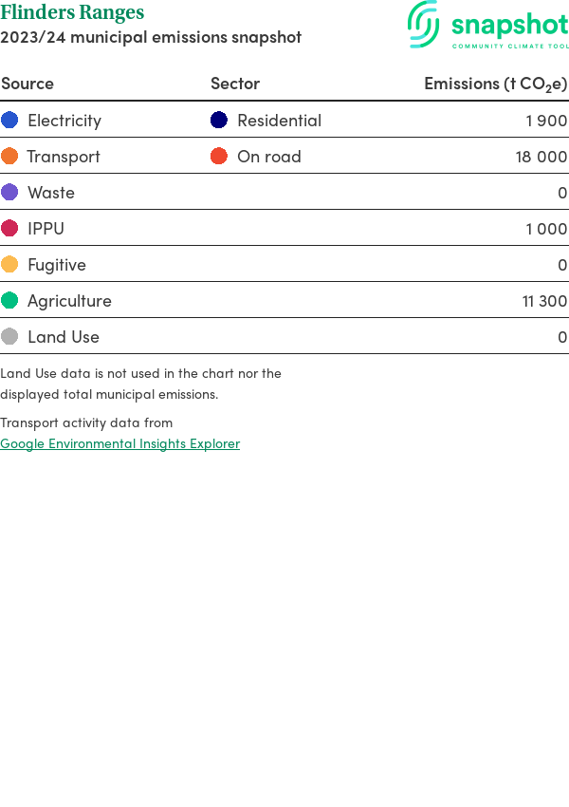Click the grey Land Use source dot
The image size is (569, 807).
coord(9,336)
